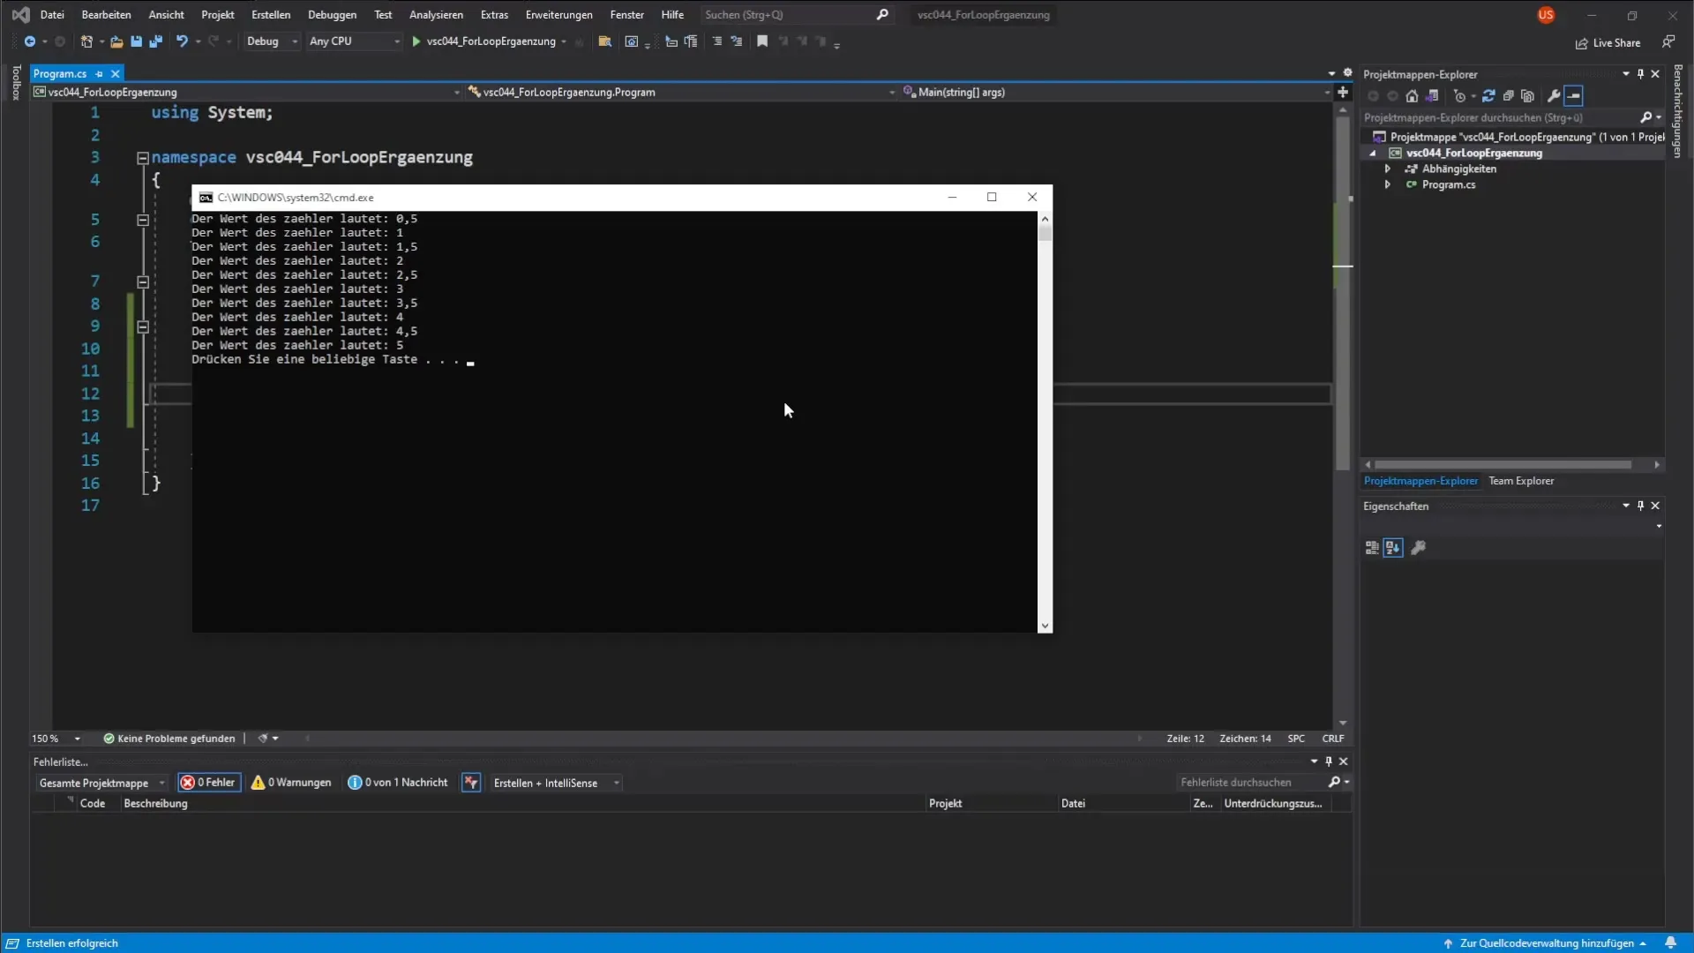The height and width of the screenshot is (953, 1694).
Task: Click the Live Share button
Action: coord(1608,42)
